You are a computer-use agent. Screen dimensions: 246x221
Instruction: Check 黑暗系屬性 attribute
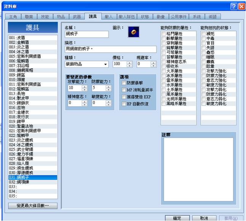[164, 104]
